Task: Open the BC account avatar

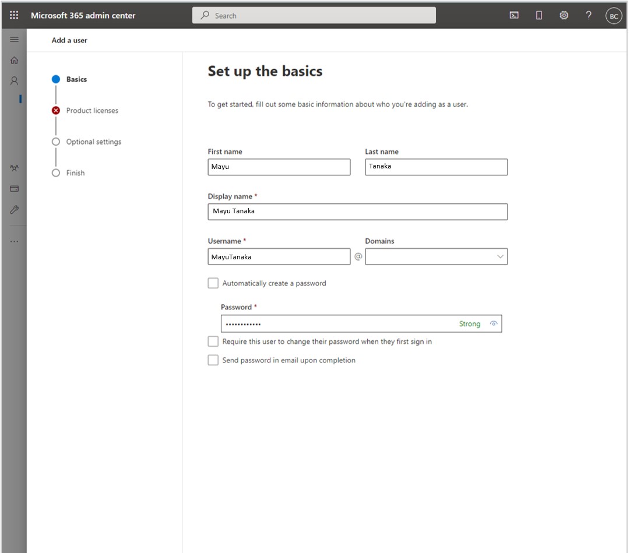Action: pos(614,16)
